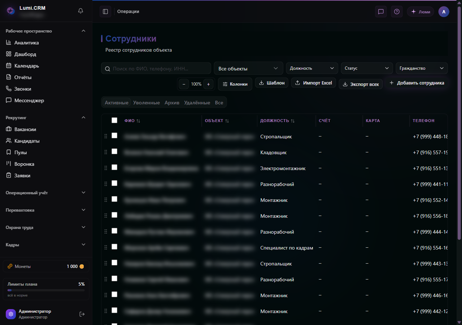Click drag handle on Электромонтажник row
The height and width of the screenshot is (325, 462).
point(106,168)
